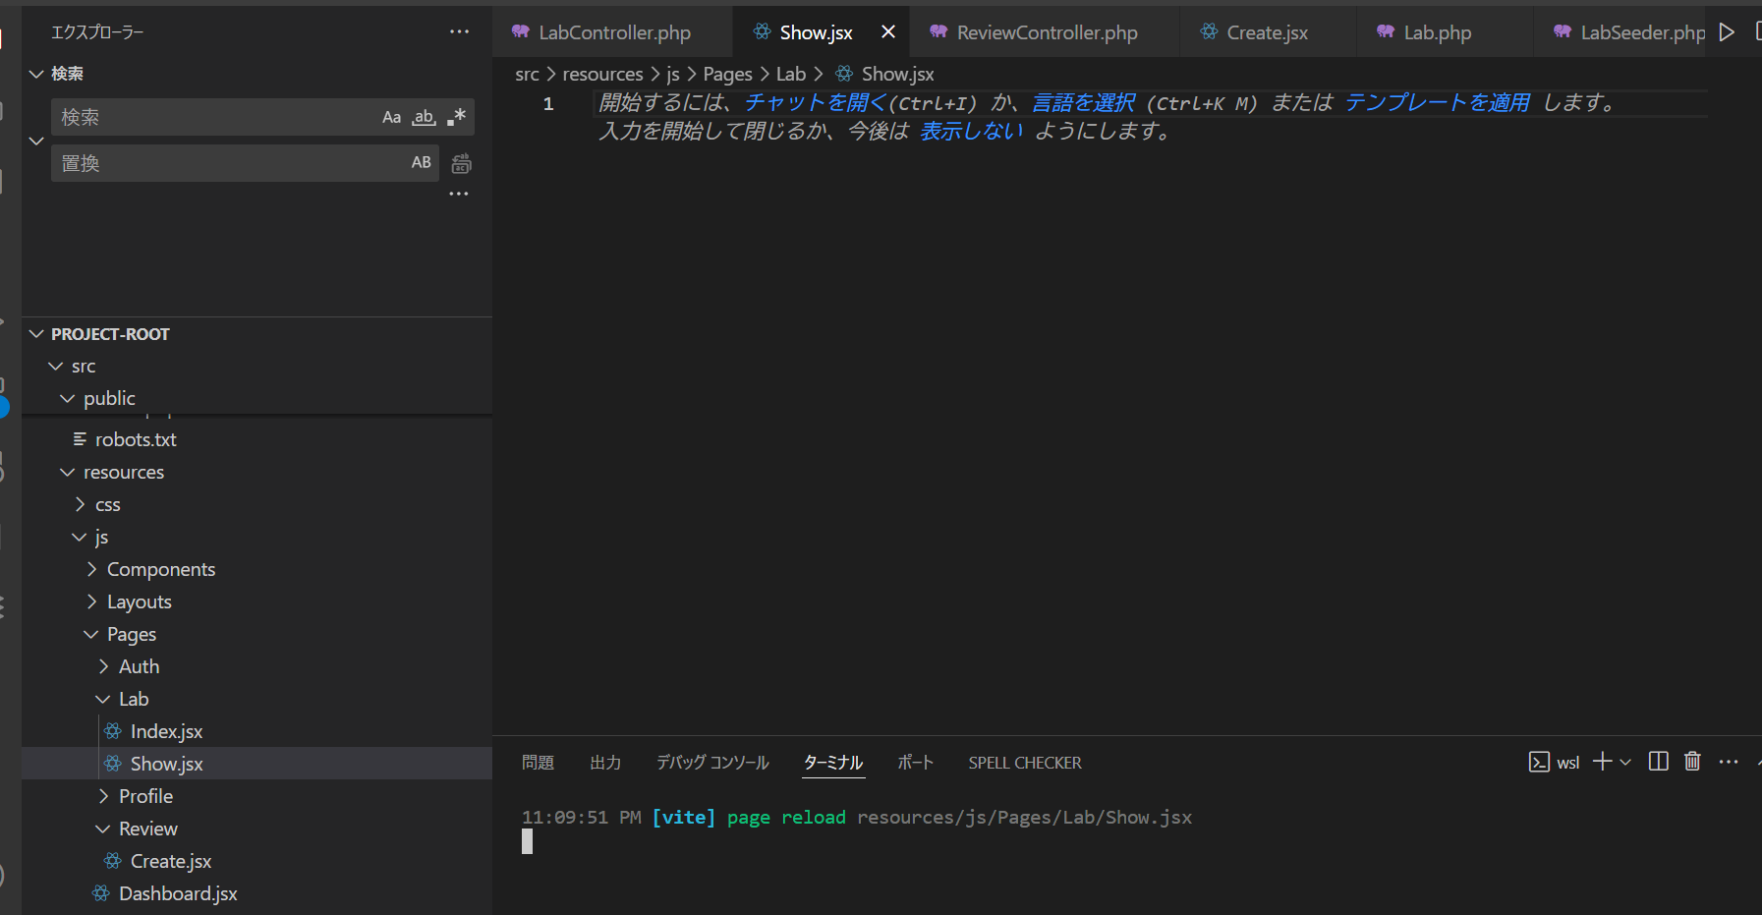1762x915 pixels.
Task: Click Lab in the breadcrumb
Action: point(791,74)
